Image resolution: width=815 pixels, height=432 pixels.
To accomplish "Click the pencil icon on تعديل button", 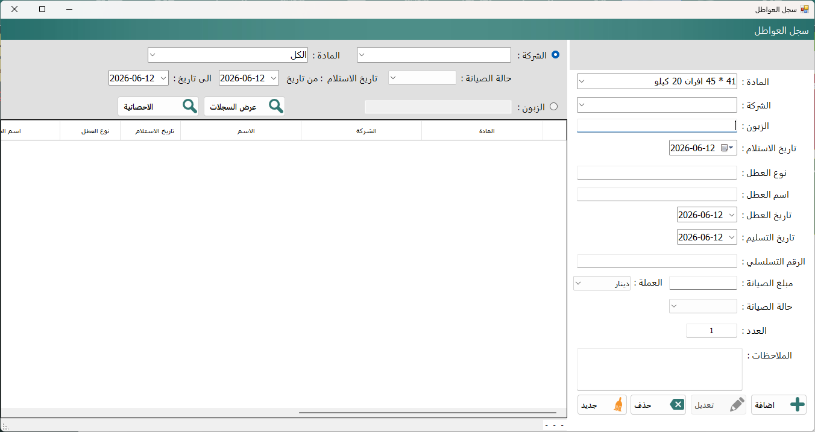I will (737, 405).
